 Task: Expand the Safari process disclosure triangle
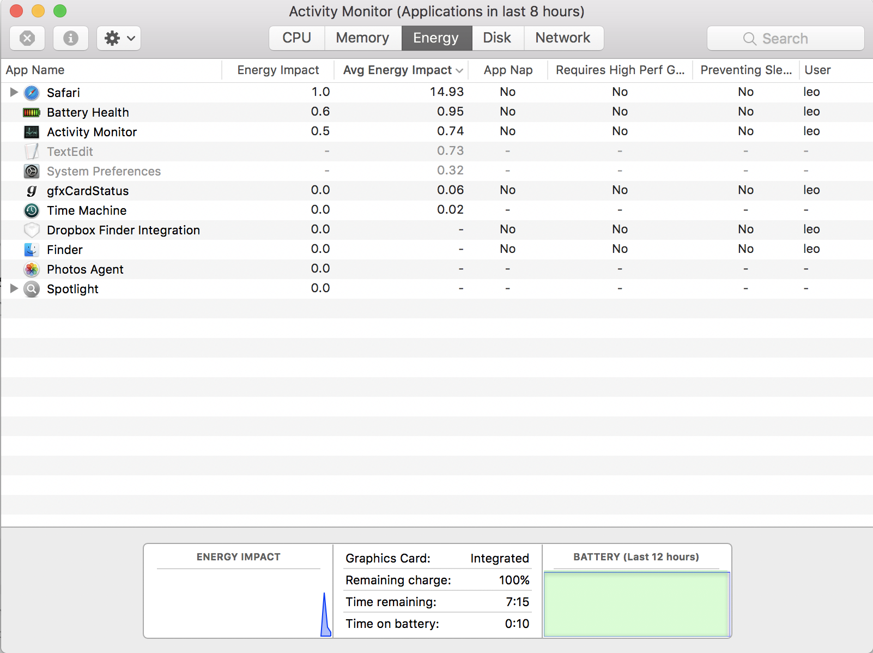point(14,92)
